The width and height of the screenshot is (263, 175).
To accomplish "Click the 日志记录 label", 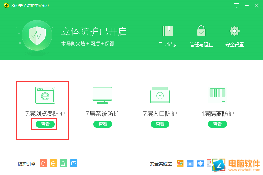I will (167, 45).
